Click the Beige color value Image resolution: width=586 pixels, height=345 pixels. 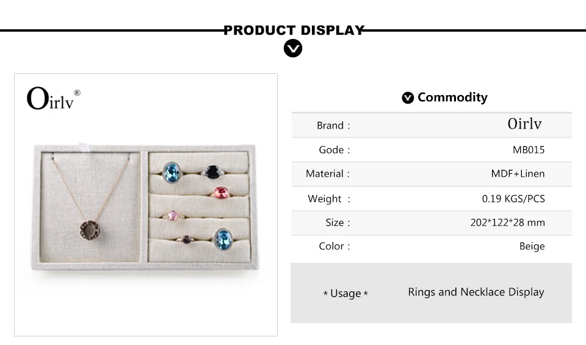click(532, 246)
